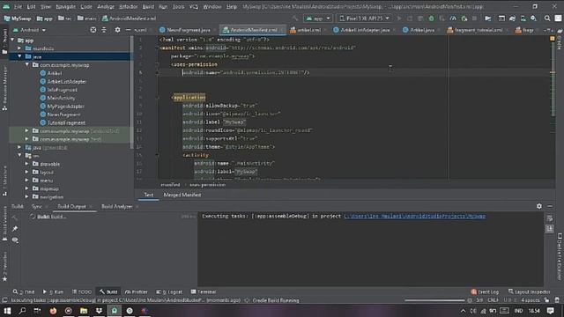Collapse the app module tree node
This screenshot has height=317, width=564.
(13, 40)
